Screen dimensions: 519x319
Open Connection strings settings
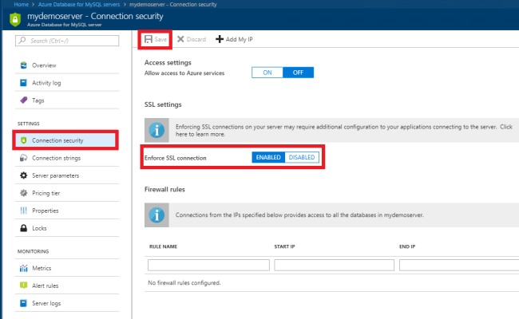coord(67,158)
